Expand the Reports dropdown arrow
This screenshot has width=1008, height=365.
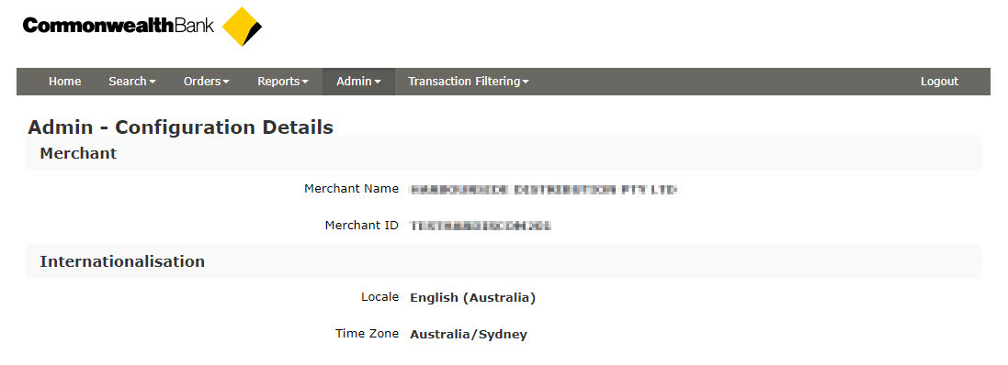[305, 83]
